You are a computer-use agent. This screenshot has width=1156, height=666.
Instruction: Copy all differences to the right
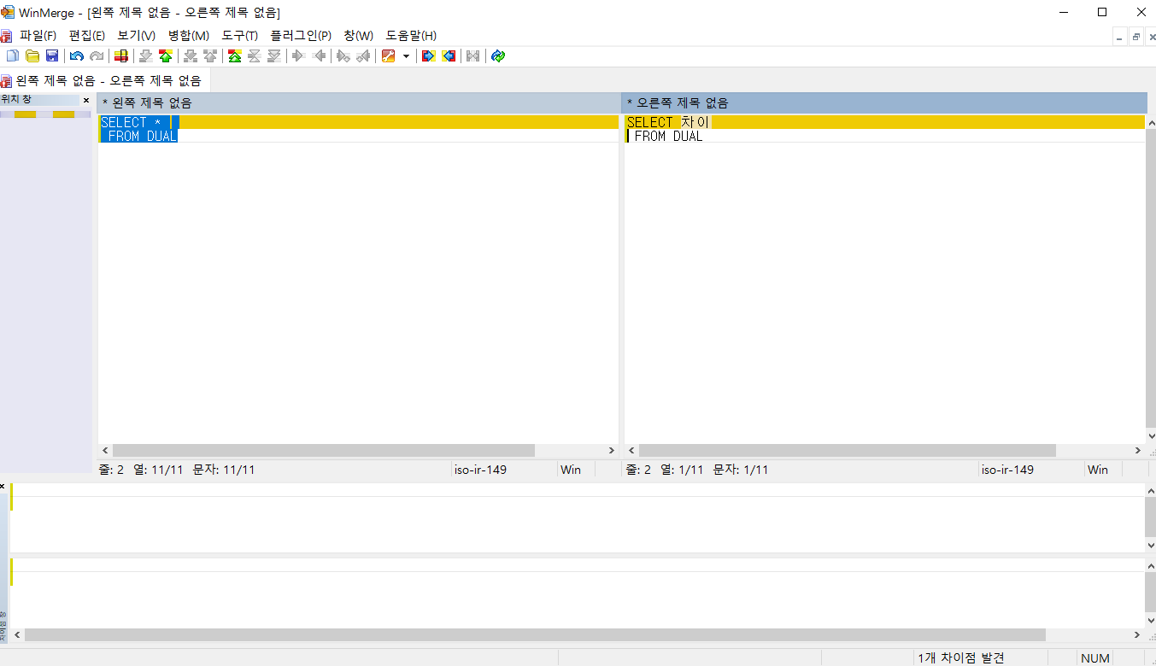pyautogui.click(x=429, y=55)
